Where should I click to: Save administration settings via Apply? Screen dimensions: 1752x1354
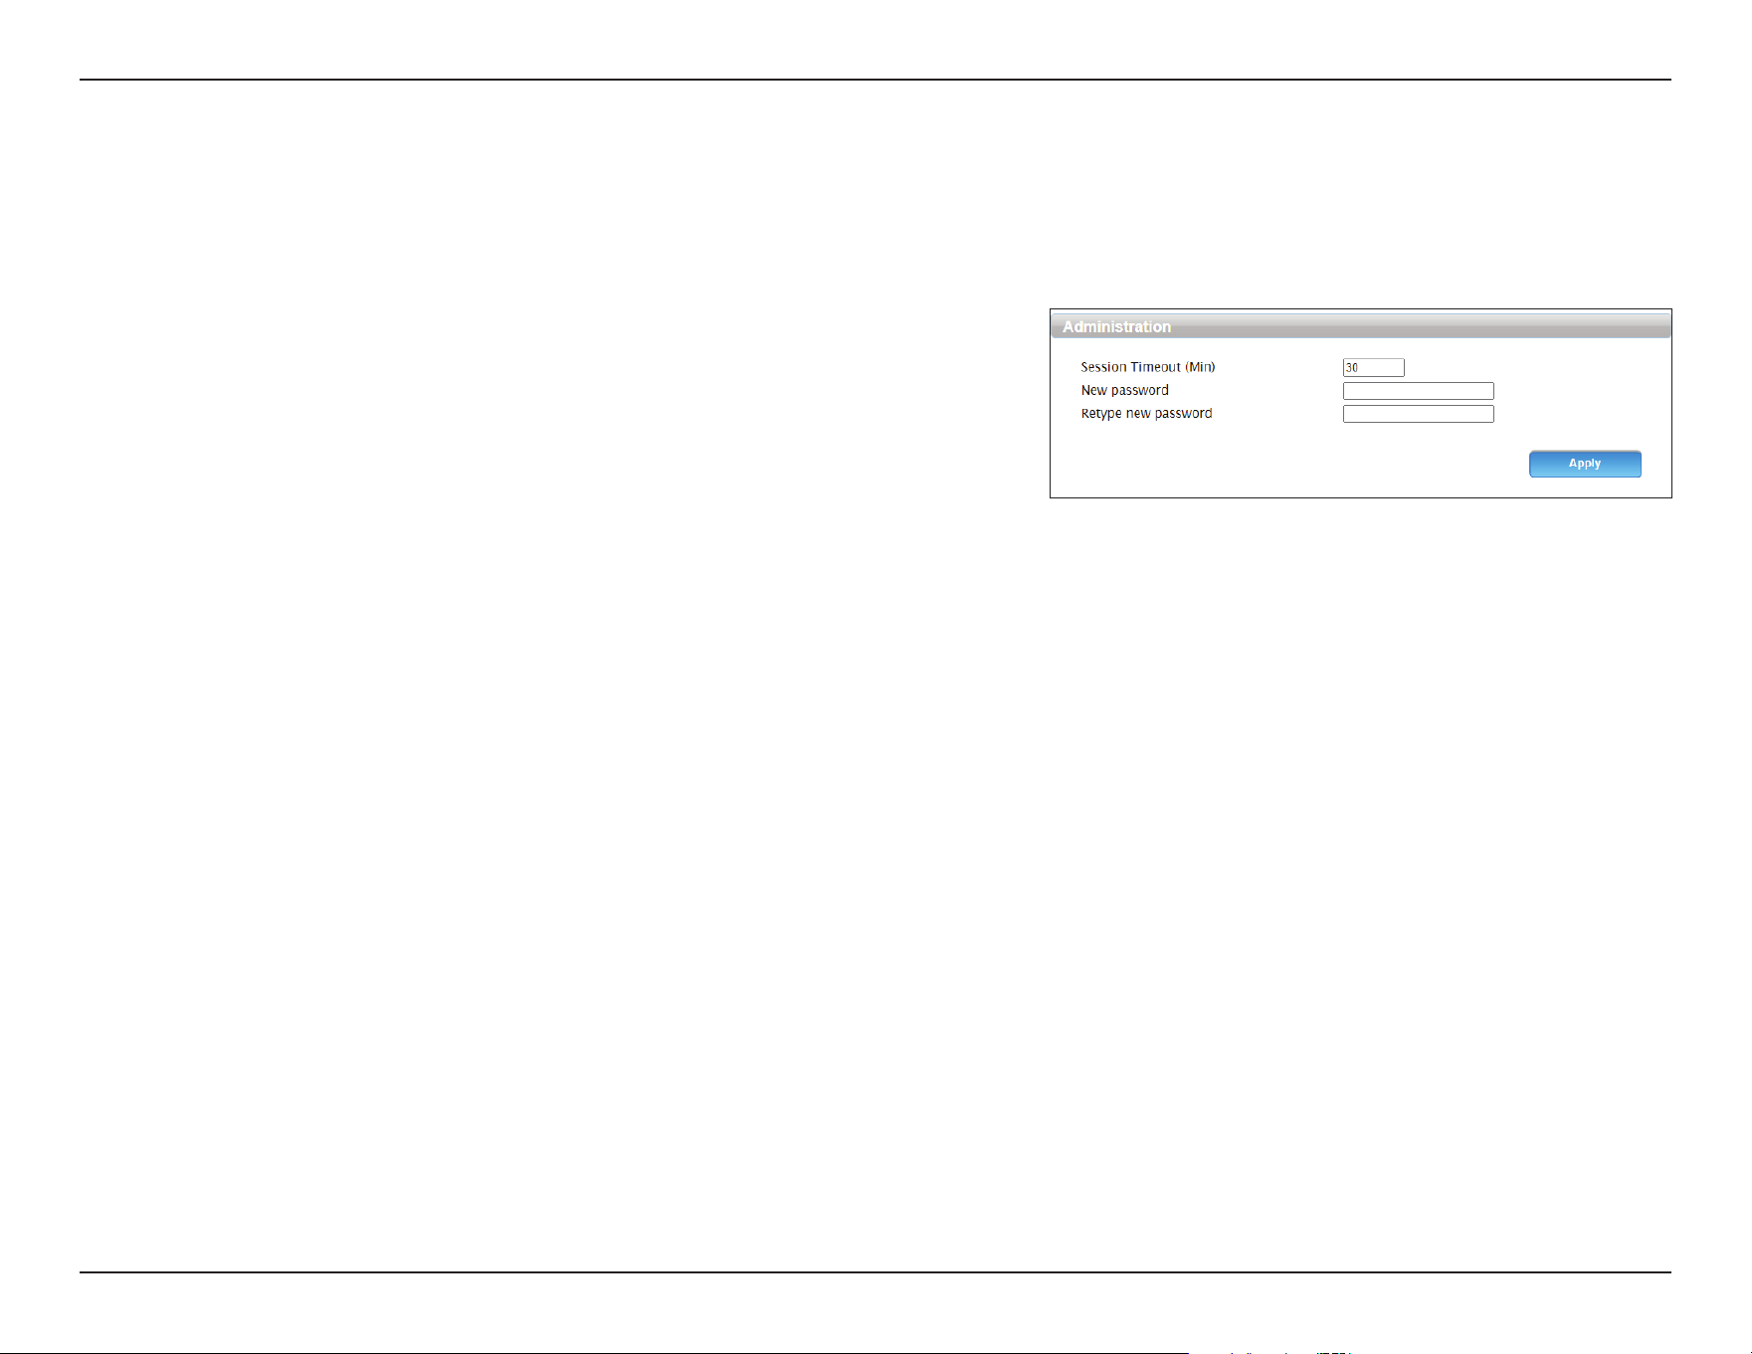[1585, 464]
